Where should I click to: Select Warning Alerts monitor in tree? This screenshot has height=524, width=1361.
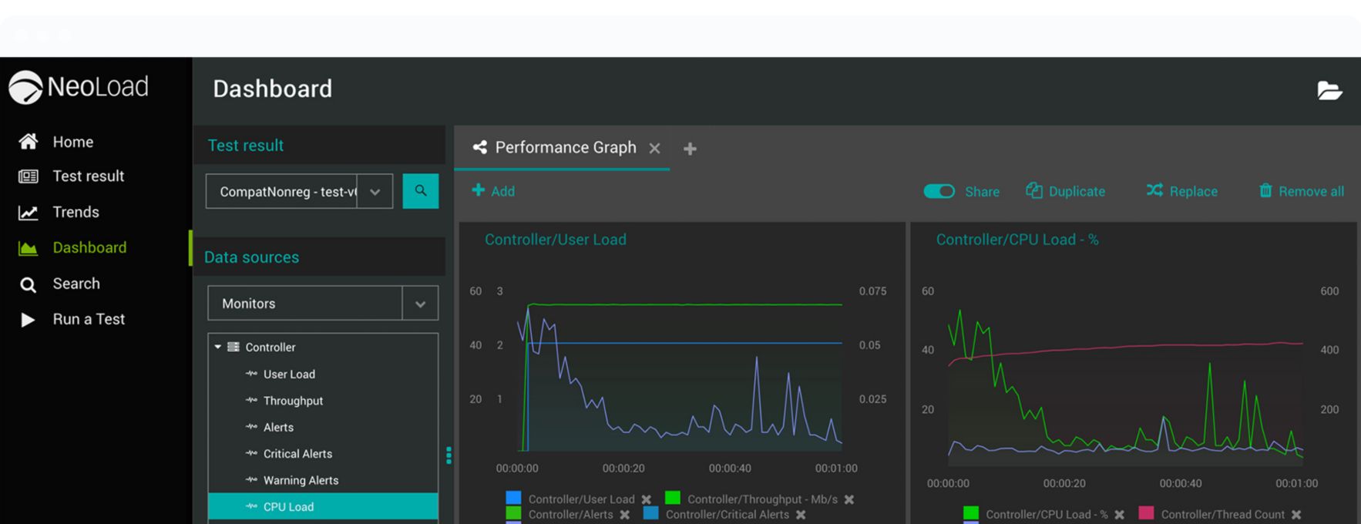click(301, 480)
